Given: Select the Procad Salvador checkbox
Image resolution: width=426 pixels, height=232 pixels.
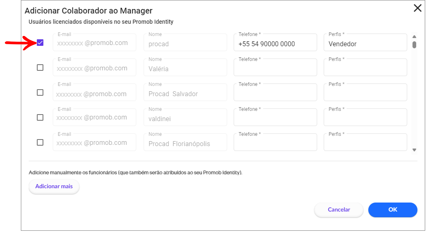Looking at the screenshot, I should (x=40, y=92).
